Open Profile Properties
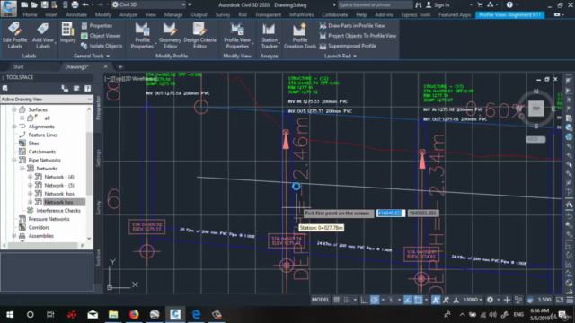Screen dimensions: 575x323 (x=142, y=36)
